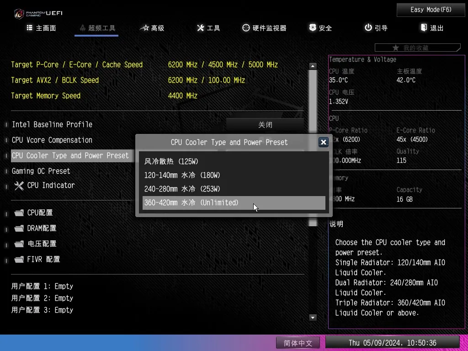The height and width of the screenshot is (351, 468).
Task: Click the flame icon of OC Tweaker tab
Action: (x=83, y=28)
